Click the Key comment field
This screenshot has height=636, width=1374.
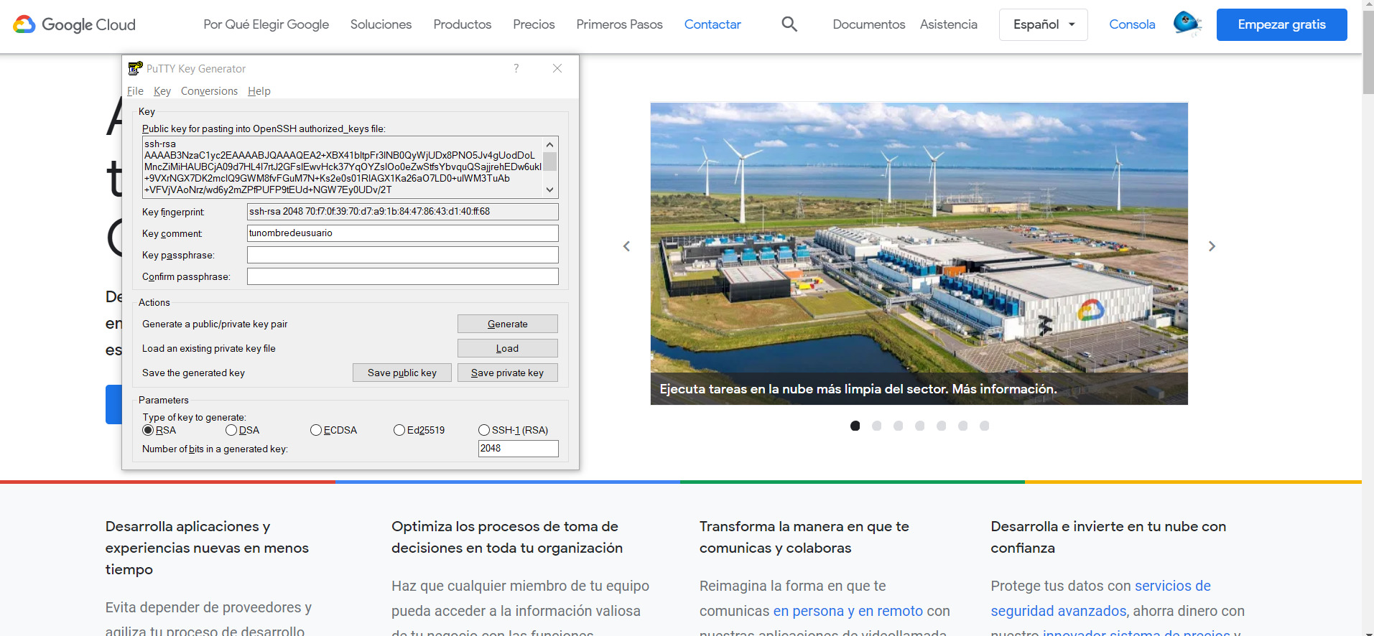tap(403, 233)
